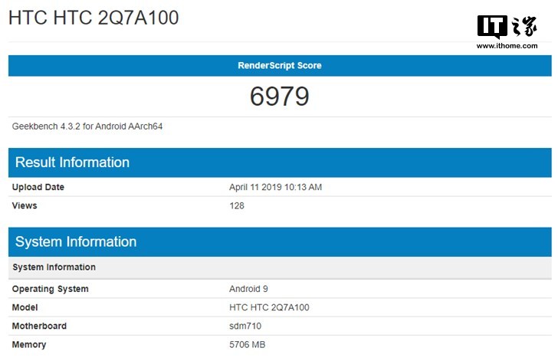Click the views count 128

(x=237, y=205)
